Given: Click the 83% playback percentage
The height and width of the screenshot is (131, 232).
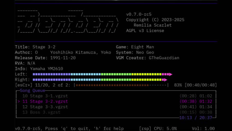Looking at the screenshot, I should tap(178, 85).
